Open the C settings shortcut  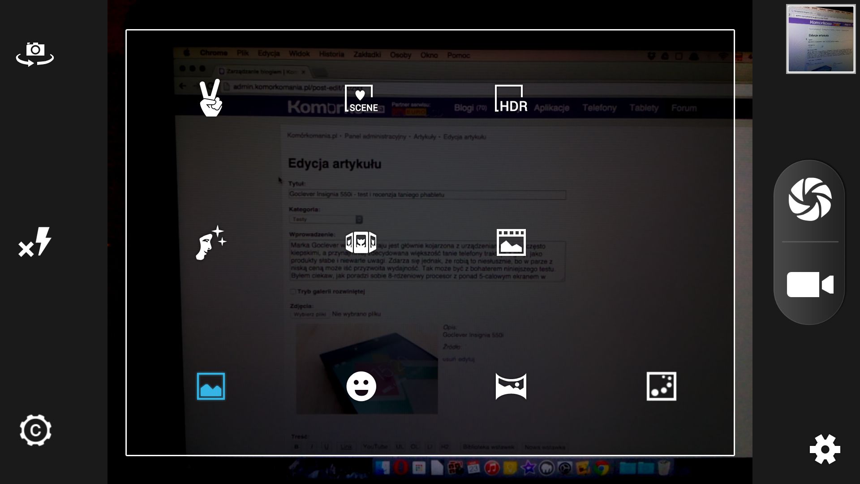click(x=35, y=430)
